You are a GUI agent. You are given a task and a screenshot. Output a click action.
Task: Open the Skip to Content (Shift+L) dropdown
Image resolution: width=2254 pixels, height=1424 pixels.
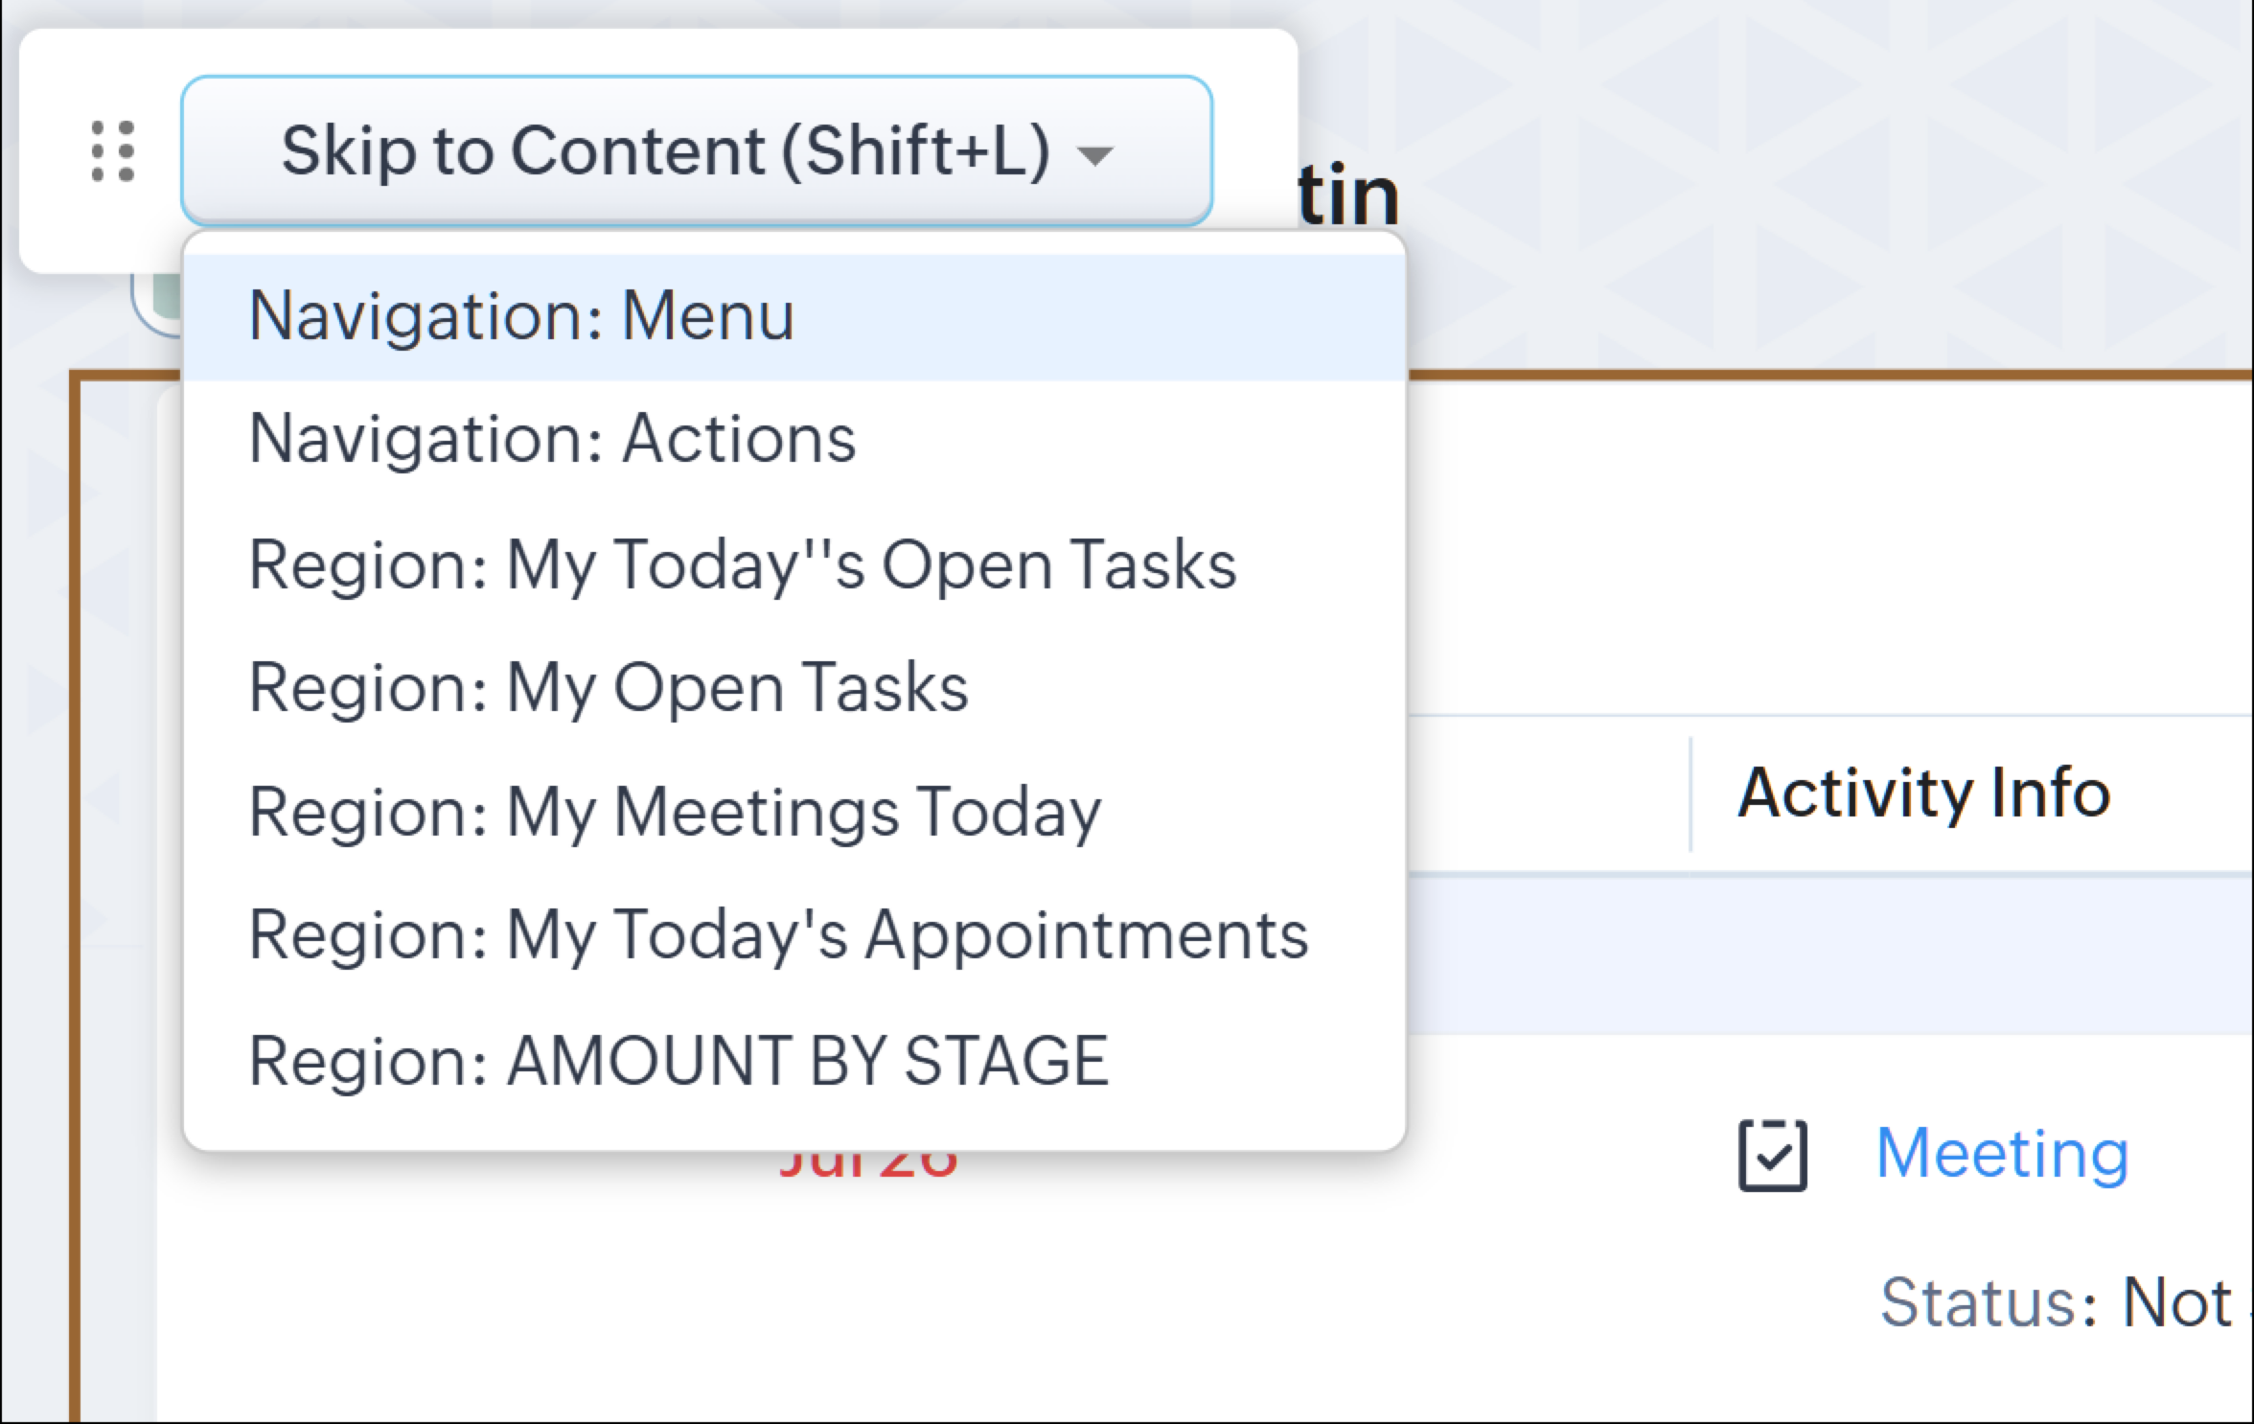(x=696, y=151)
